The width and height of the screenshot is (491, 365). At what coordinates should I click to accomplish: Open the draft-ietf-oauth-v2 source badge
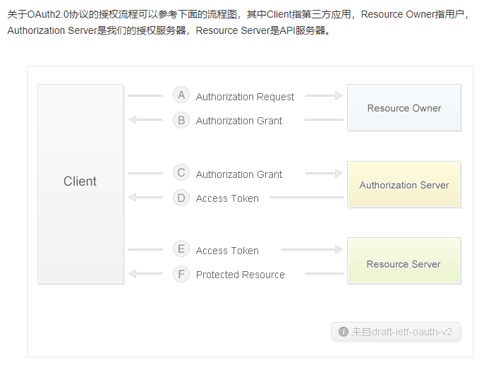click(395, 332)
